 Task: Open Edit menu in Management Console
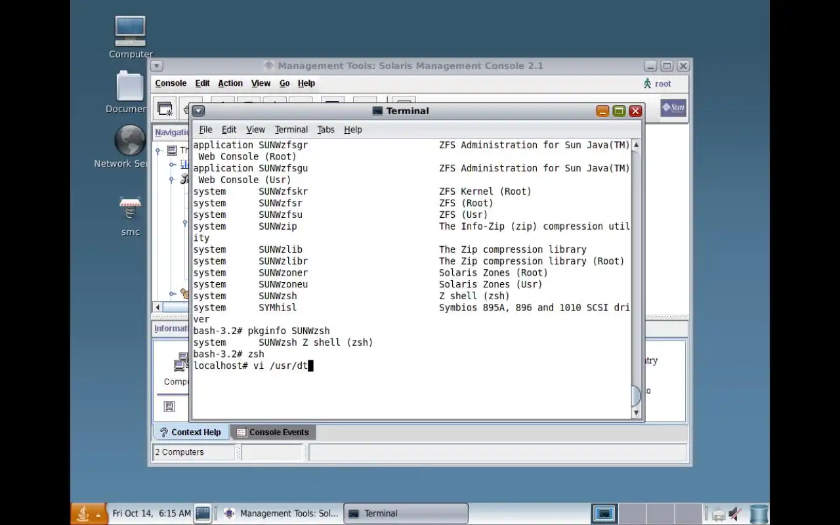(x=203, y=83)
